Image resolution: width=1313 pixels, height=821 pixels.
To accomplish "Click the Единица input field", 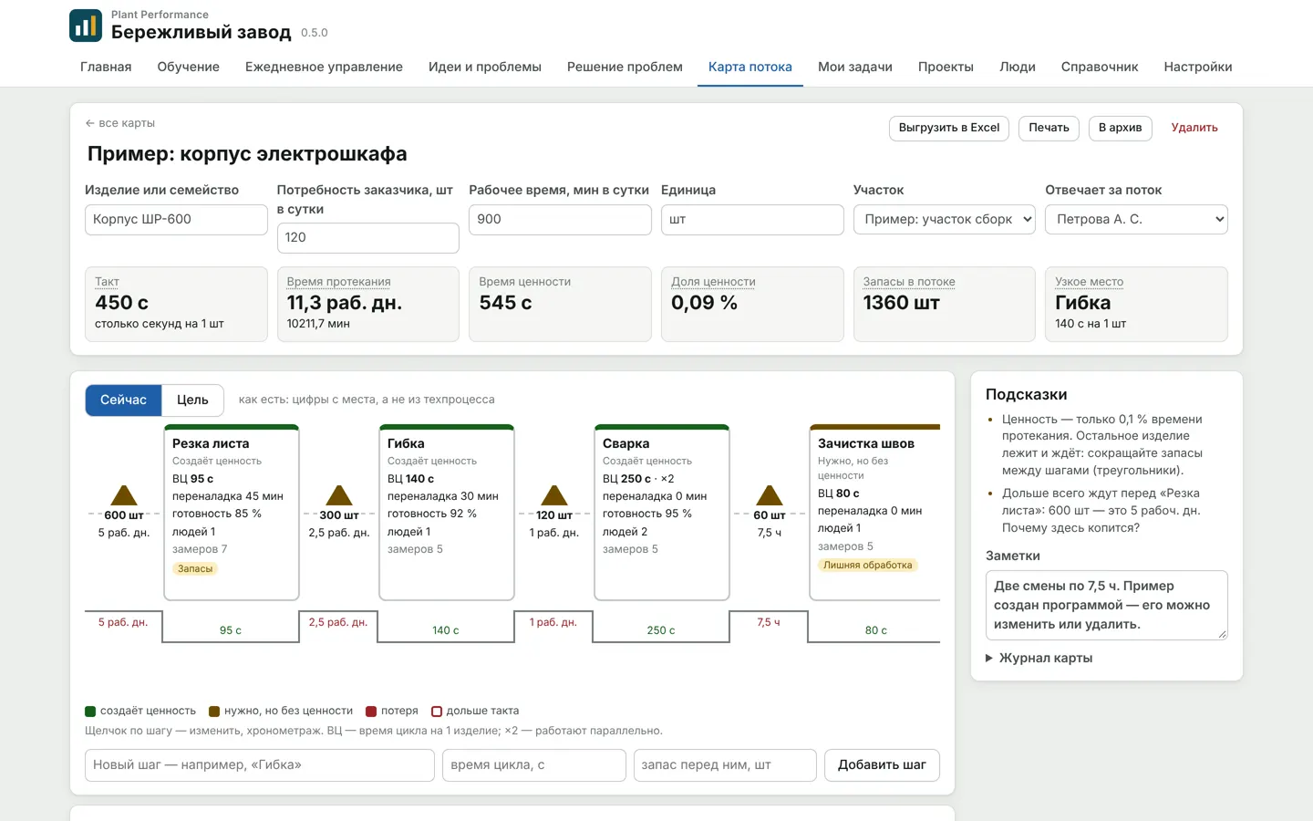I will 752,219.
